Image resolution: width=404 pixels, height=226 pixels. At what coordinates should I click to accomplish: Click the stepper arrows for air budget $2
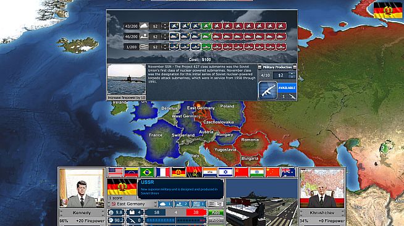(x=165, y=26)
